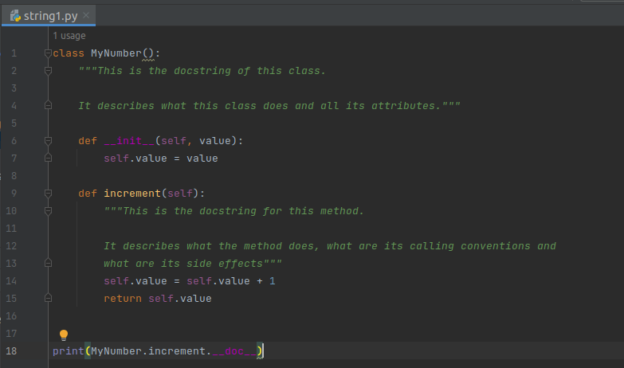
Task: Click the __doc__ attribute on line 18
Action: 234,351
